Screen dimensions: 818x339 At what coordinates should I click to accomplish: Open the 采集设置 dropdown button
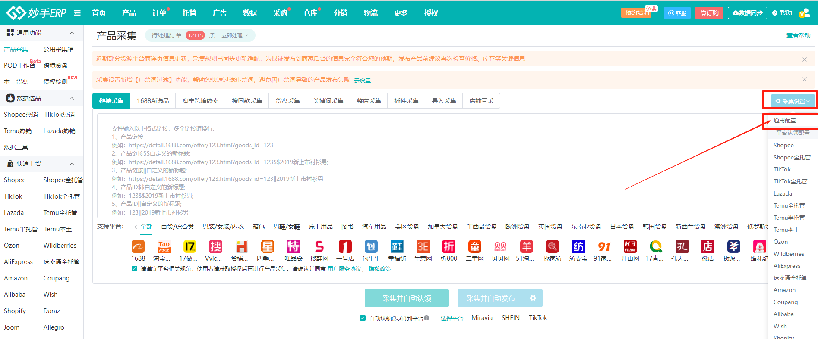click(792, 101)
